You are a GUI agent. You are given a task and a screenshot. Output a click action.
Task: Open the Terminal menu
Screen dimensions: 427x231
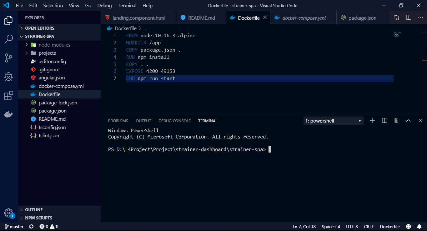point(127,5)
